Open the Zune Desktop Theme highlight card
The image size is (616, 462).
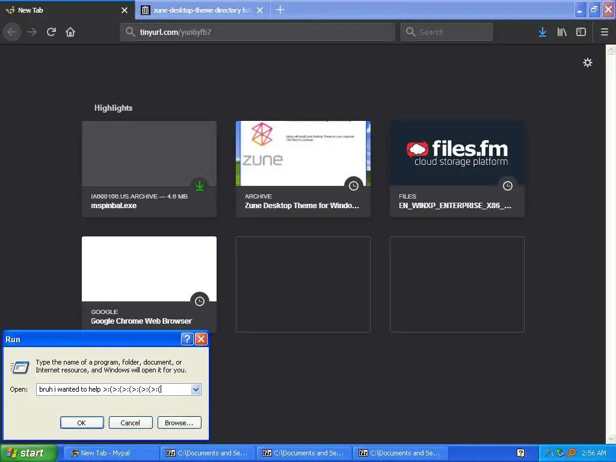[303, 169]
